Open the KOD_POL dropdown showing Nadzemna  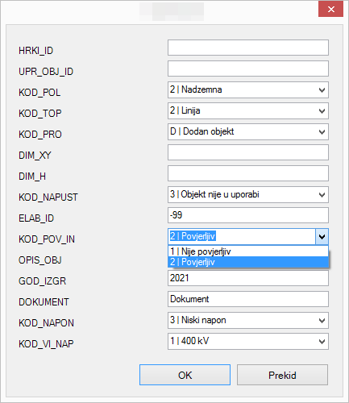point(248,89)
